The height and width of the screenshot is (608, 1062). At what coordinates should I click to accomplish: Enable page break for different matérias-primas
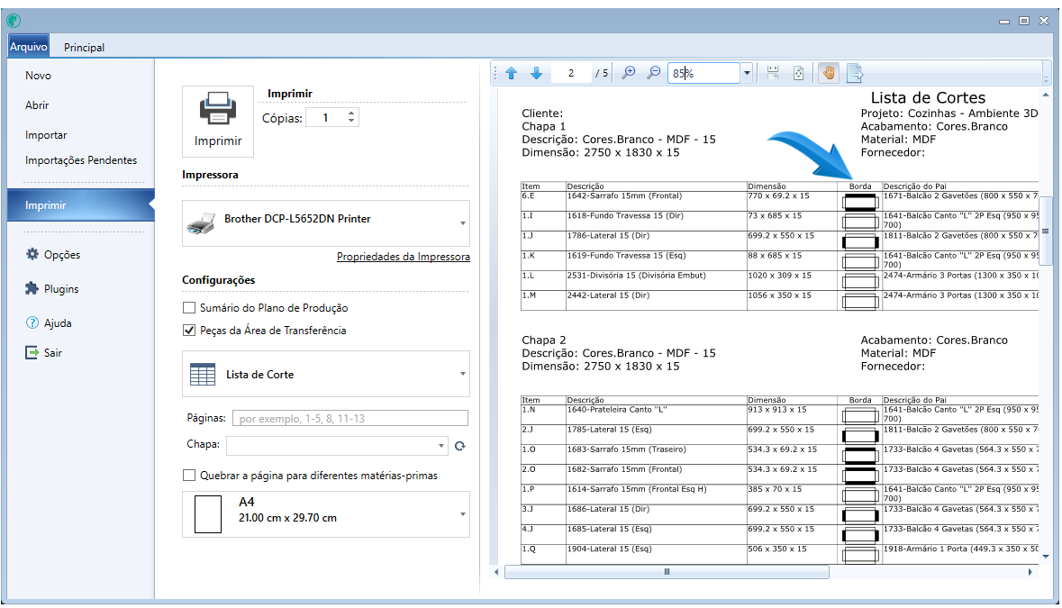[x=189, y=476]
